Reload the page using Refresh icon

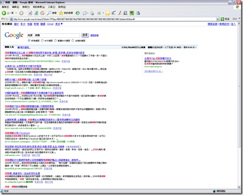point(36,13)
